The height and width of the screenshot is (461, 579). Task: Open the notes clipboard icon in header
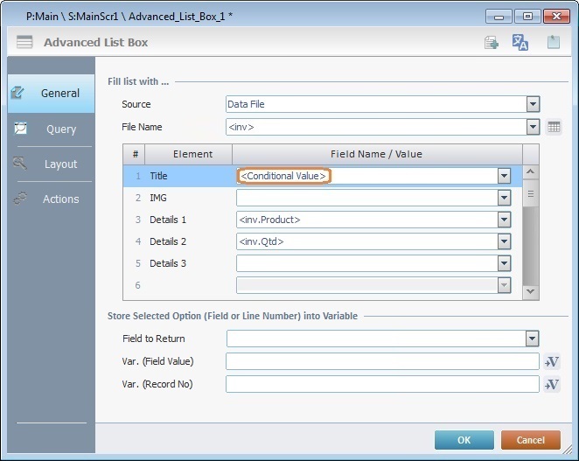click(553, 42)
